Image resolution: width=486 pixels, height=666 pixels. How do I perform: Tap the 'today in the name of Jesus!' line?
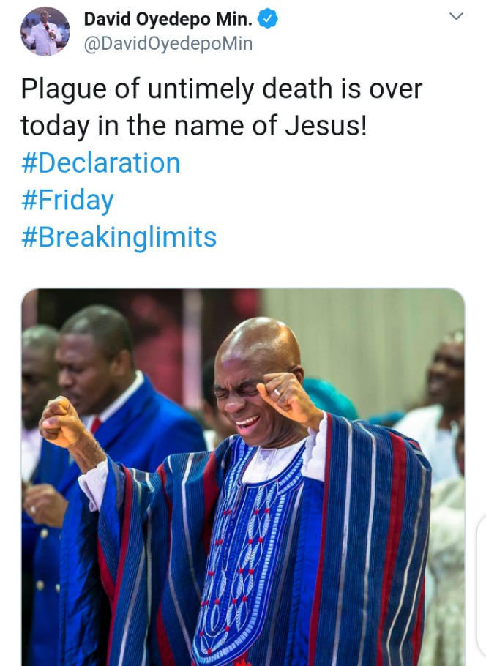pos(194,126)
